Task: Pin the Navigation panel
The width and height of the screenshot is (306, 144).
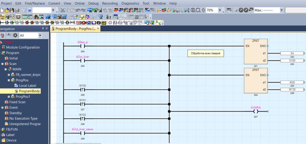Action: pyautogui.click(x=42, y=29)
